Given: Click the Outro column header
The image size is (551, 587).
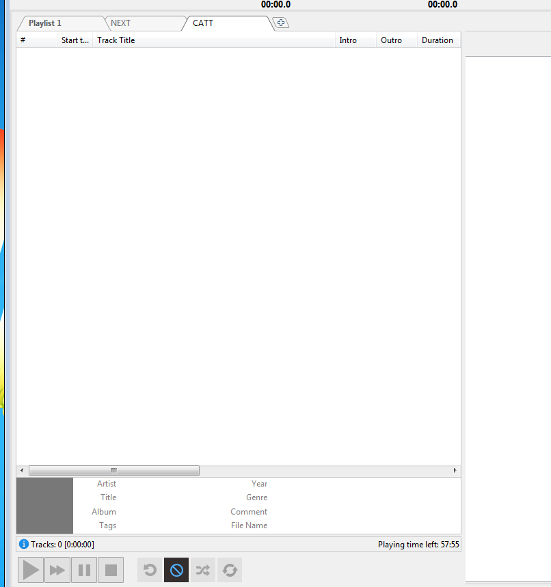Looking at the screenshot, I should click(x=392, y=40).
